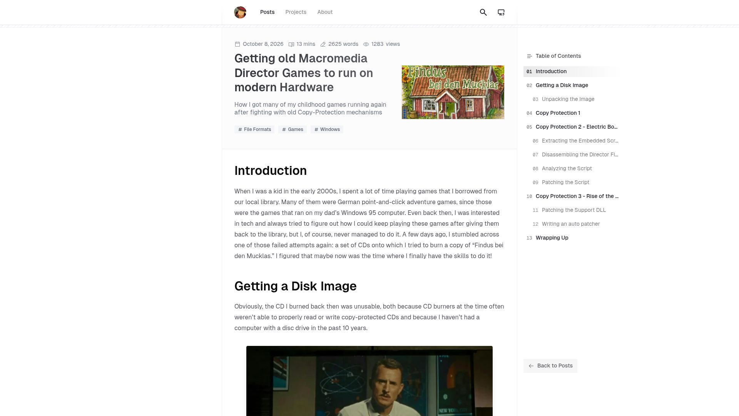Open the Projects navigation item
739x416 pixels.
point(296,12)
